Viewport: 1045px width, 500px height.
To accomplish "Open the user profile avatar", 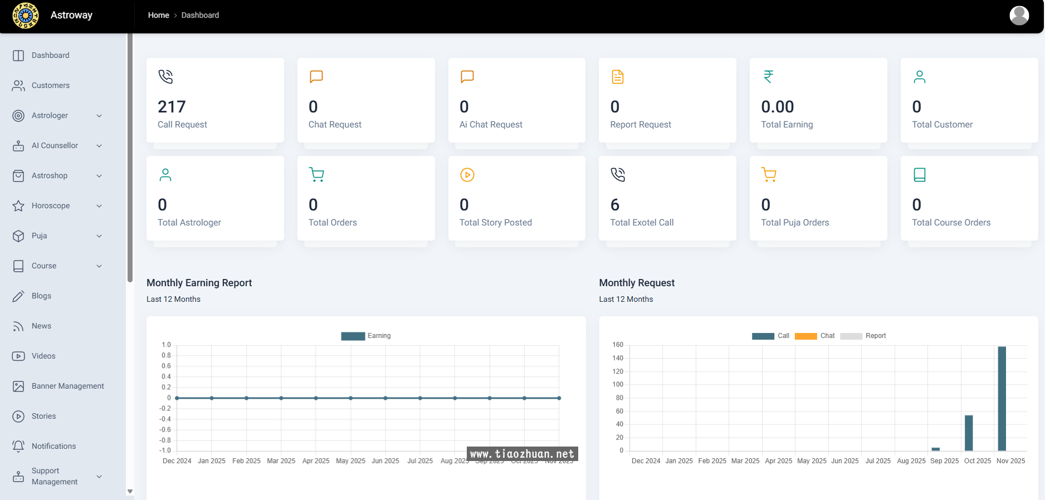I will coord(1019,16).
